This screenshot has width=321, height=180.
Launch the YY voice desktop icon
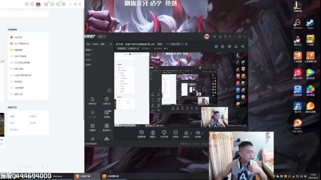point(310,40)
